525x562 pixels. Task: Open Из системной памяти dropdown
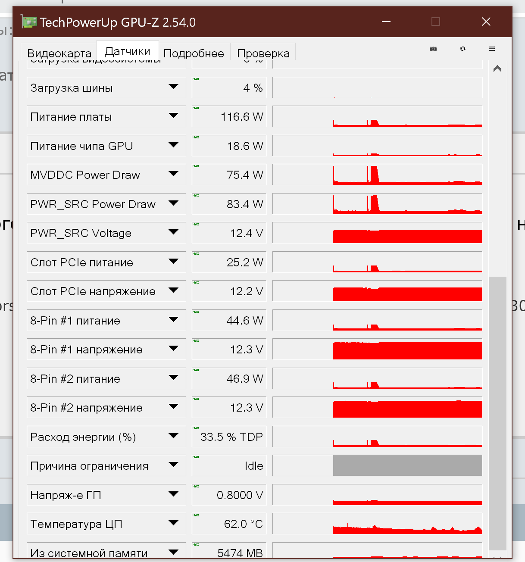[174, 553]
